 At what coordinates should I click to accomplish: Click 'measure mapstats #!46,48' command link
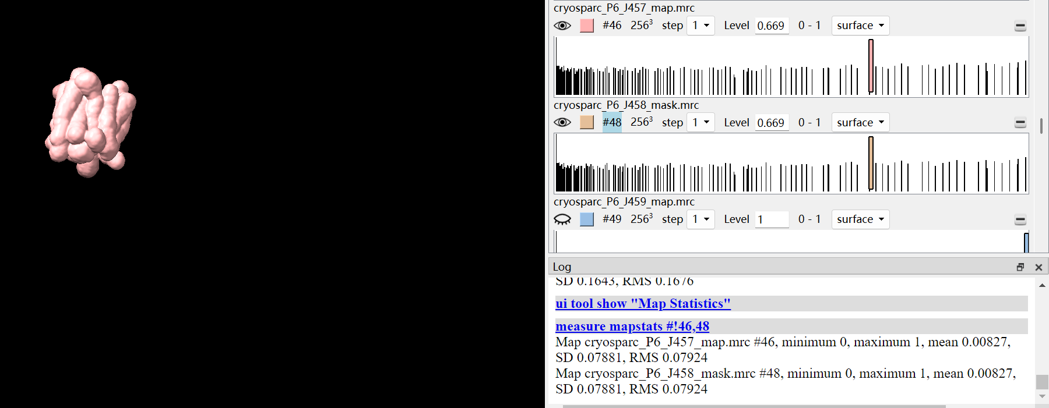click(632, 327)
